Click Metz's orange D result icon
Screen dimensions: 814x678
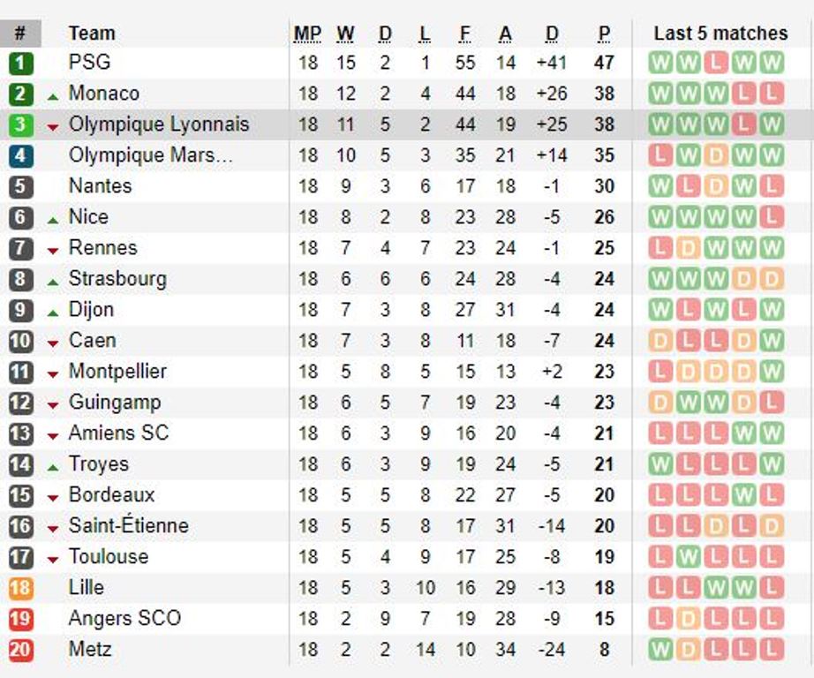[688, 650]
